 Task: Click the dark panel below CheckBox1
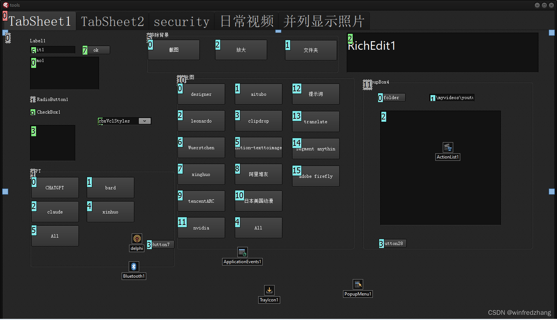(53, 143)
